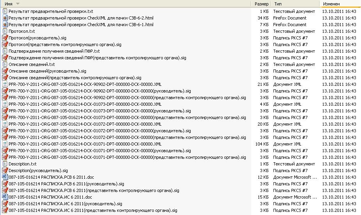Viewport: 361px width, 215px height.
Task: Click the signature icon of Description(руководитель).sig
Action: [5, 171]
